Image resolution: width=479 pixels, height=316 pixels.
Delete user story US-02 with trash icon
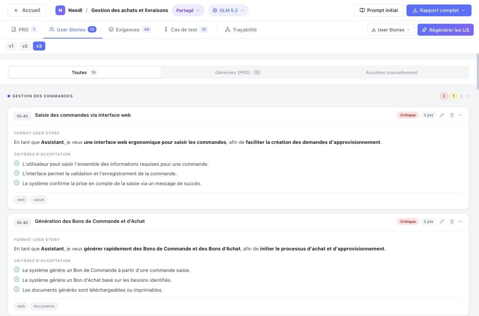tap(452, 221)
